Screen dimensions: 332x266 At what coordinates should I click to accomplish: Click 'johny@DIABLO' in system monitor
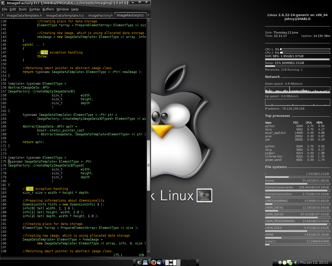298,19
